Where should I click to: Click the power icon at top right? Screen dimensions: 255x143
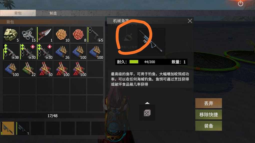click(x=240, y=3)
